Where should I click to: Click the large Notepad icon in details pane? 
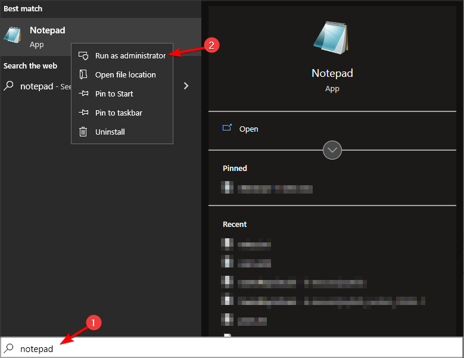pyautogui.click(x=332, y=38)
